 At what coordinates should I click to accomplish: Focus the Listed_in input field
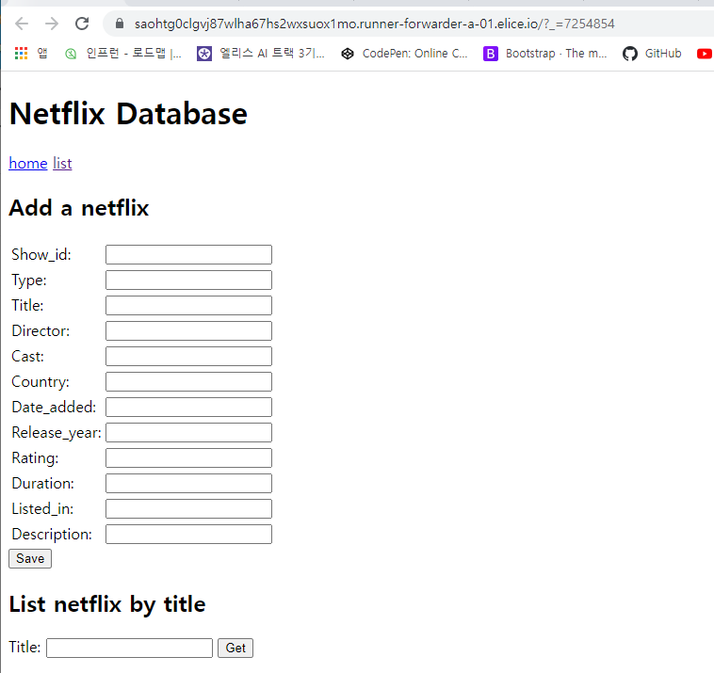coord(189,508)
